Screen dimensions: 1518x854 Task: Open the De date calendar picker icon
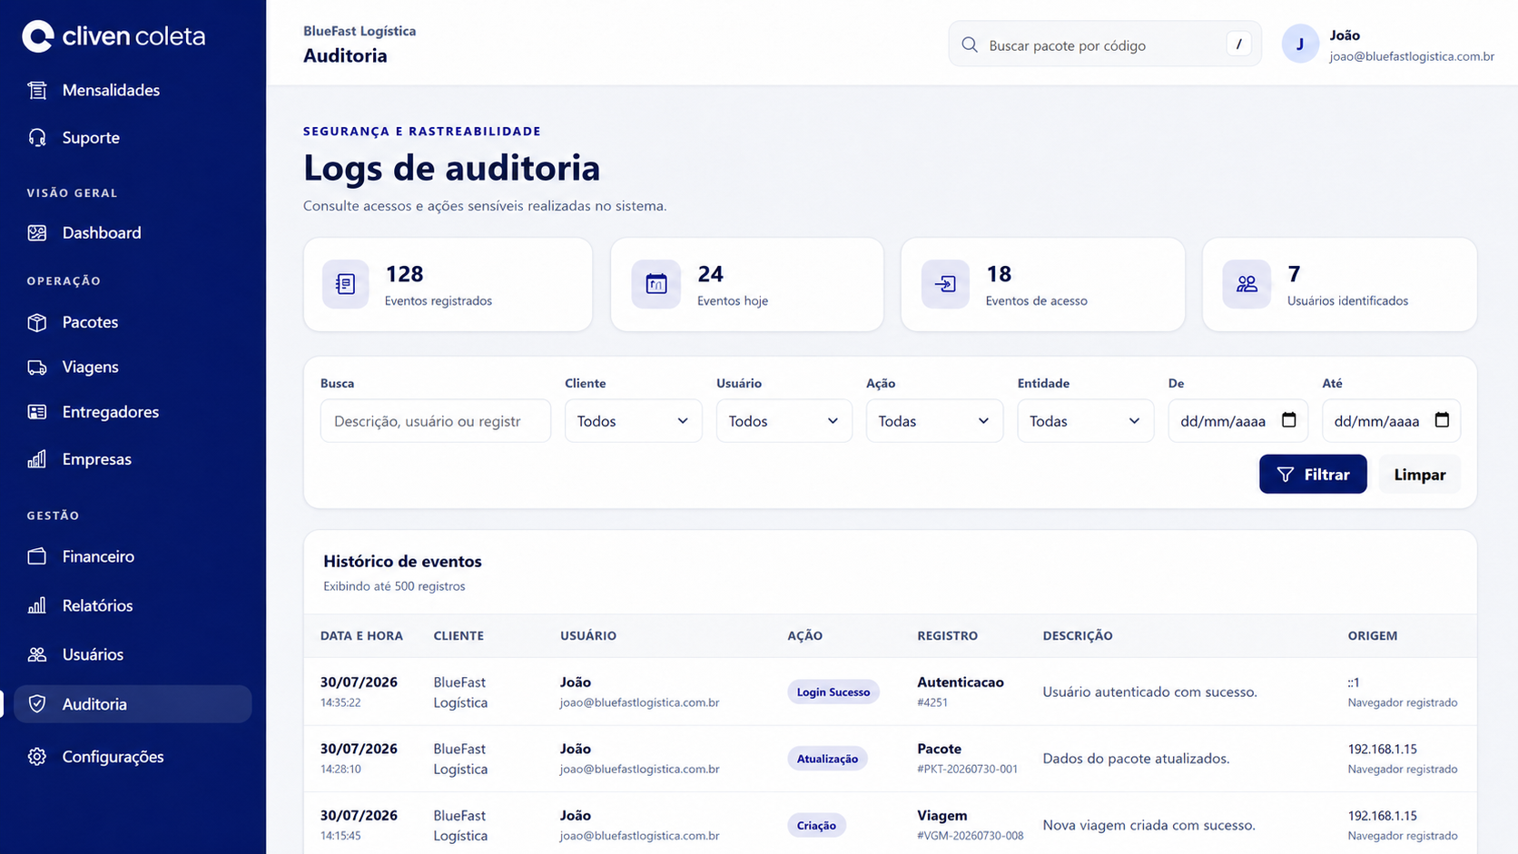point(1289,420)
